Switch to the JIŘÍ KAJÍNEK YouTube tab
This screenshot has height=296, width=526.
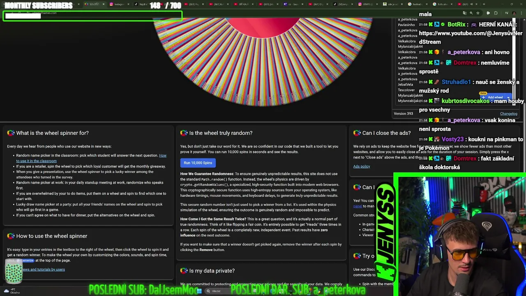(243, 4)
